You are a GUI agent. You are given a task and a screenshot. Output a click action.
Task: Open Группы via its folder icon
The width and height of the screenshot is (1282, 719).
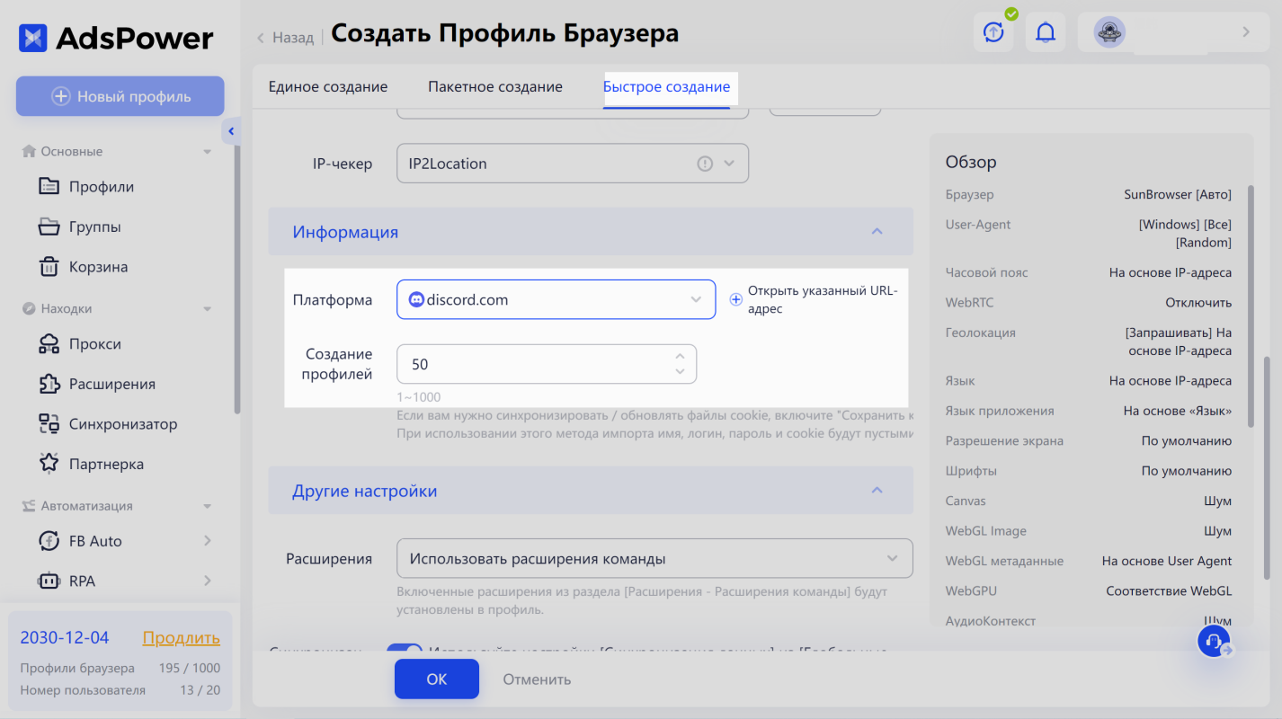tap(49, 226)
